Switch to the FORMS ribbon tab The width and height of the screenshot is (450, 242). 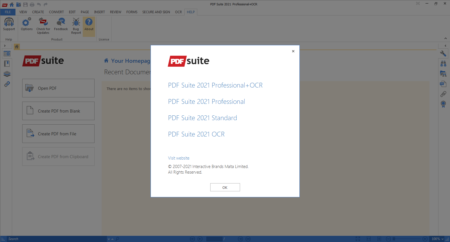coord(132,12)
